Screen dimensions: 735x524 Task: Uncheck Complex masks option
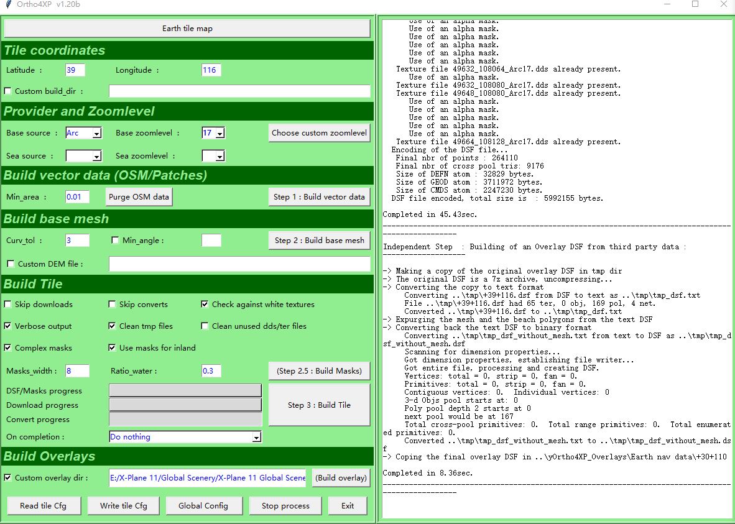[8, 347]
